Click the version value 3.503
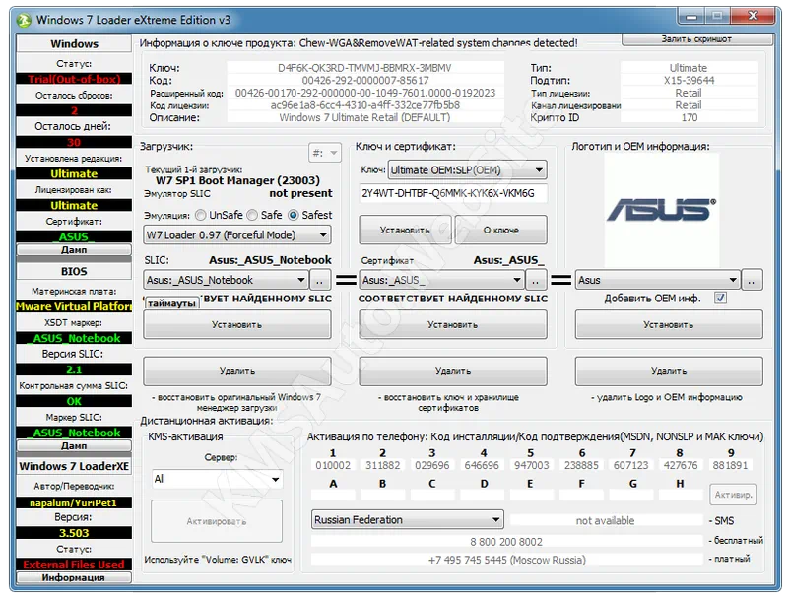Viewport: 788px width, 600px height. [74, 533]
